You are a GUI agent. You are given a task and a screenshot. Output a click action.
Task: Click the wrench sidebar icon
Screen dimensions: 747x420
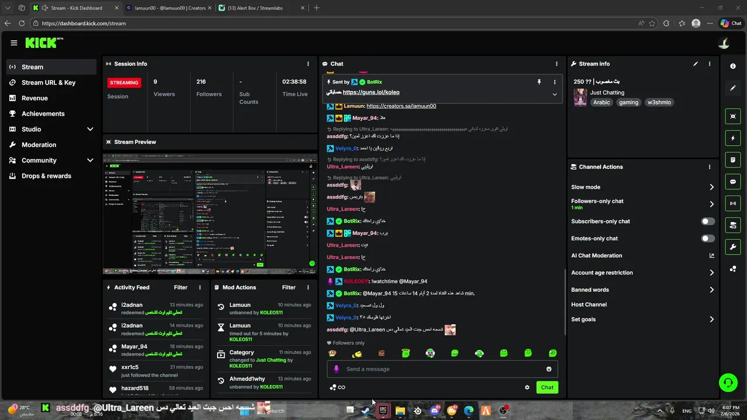733,247
